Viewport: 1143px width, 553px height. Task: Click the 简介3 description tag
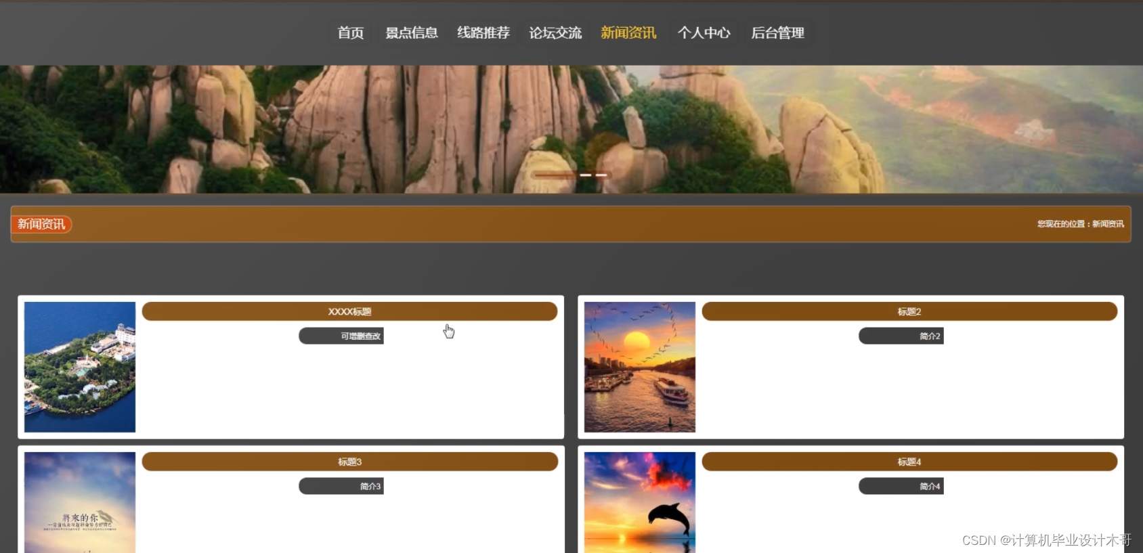click(x=341, y=486)
